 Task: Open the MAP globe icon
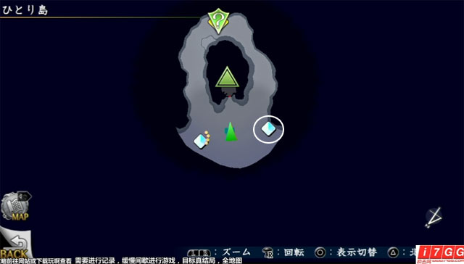click(x=15, y=206)
